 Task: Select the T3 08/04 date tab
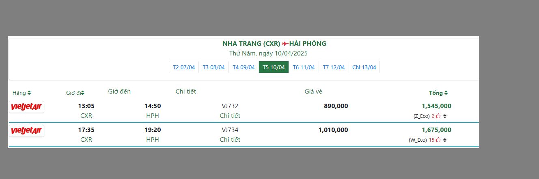click(x=213, y=67)
